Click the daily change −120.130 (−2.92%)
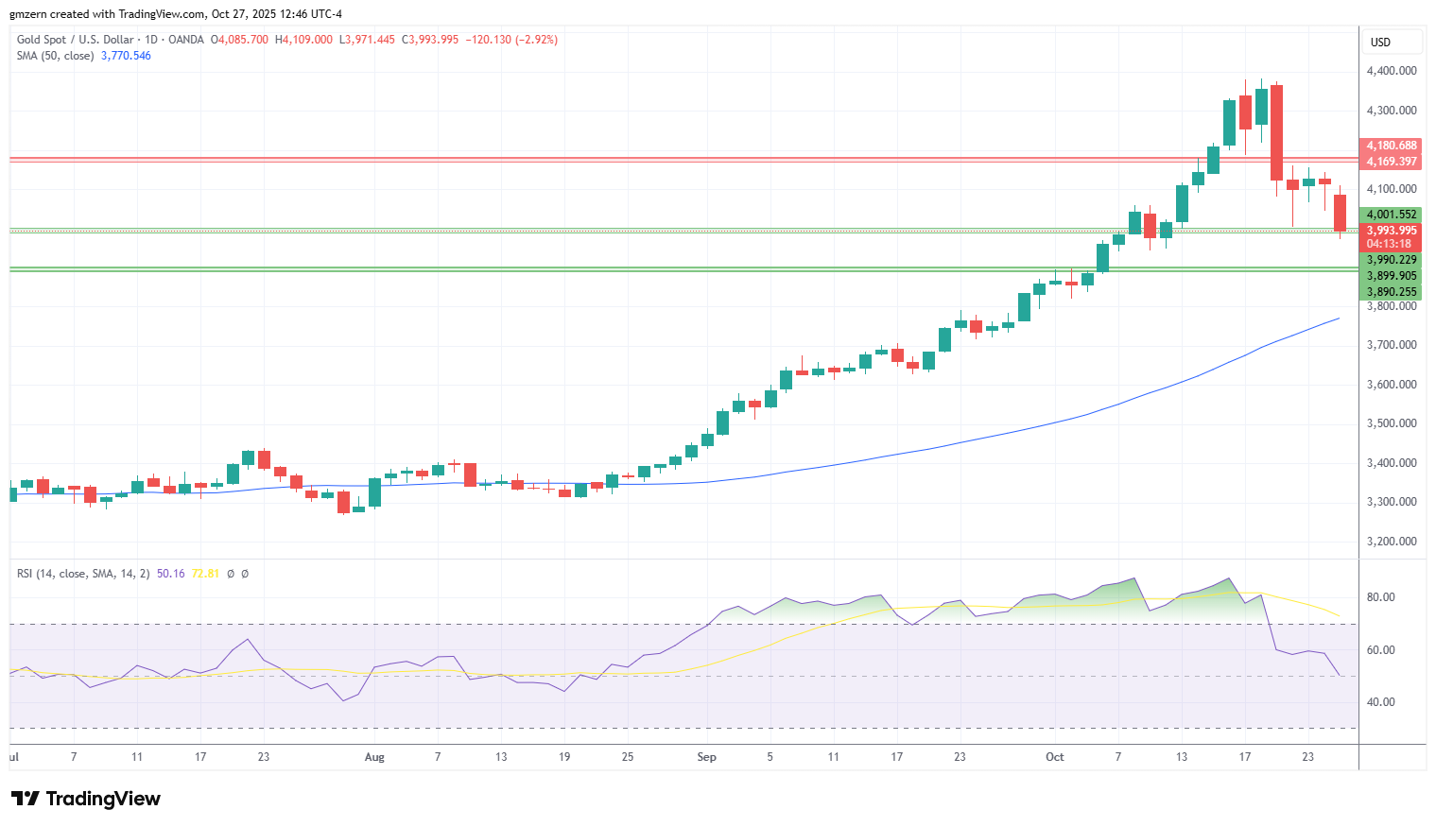Image resolution: width=1436 pixels, height=827 pixels. tap(511, 40)
